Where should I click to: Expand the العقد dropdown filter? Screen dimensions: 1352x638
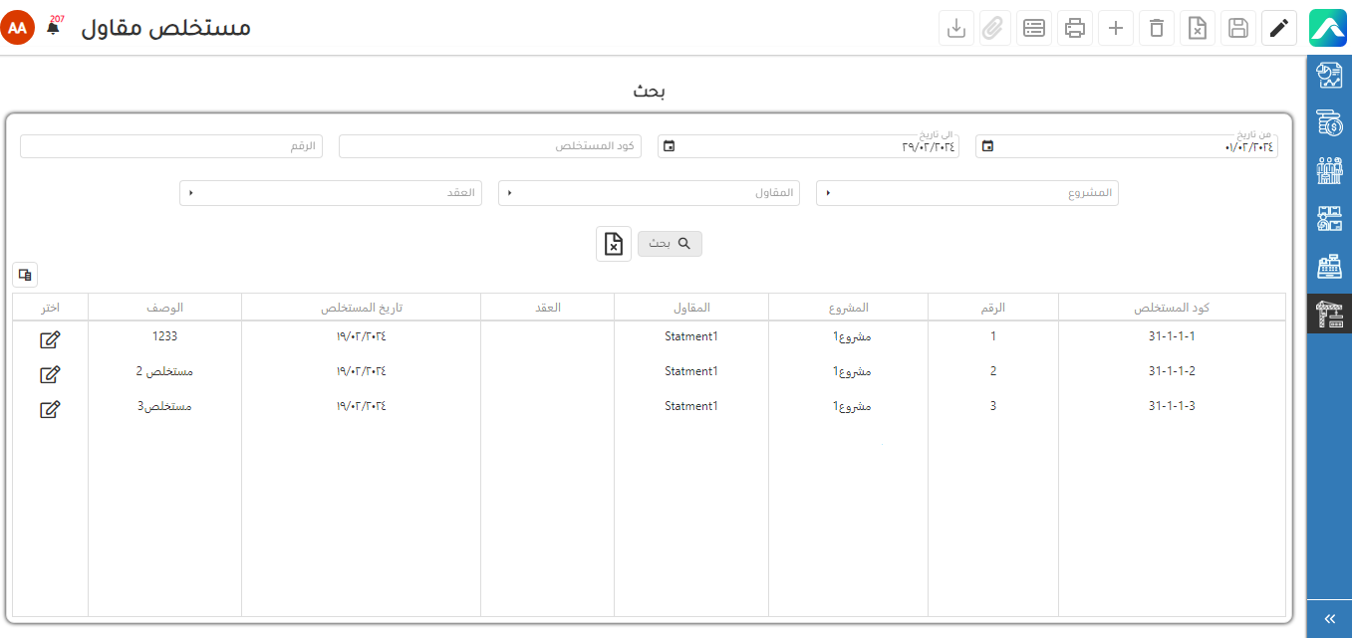point(330,193)
